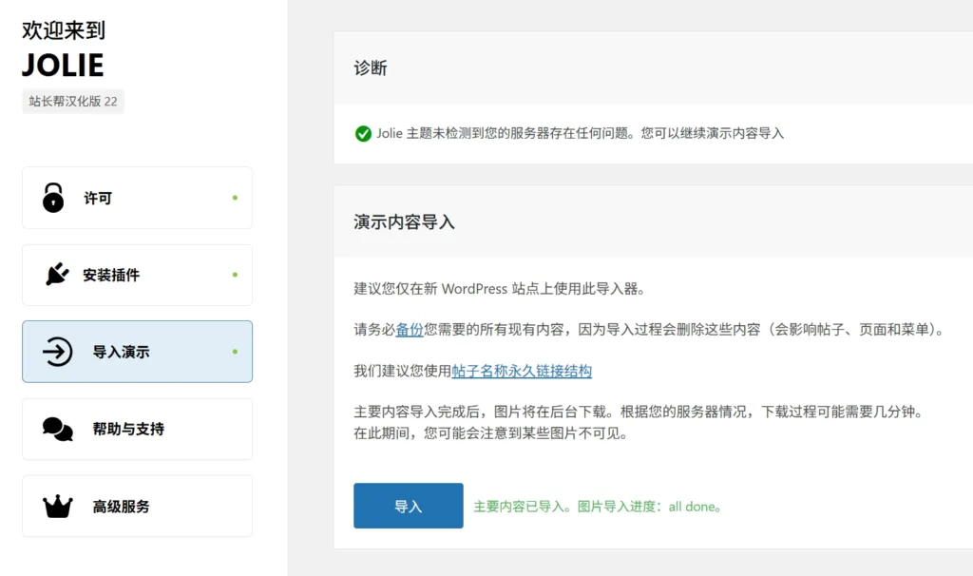Click the 演示内容导入 section header

(x=404, y=222)
